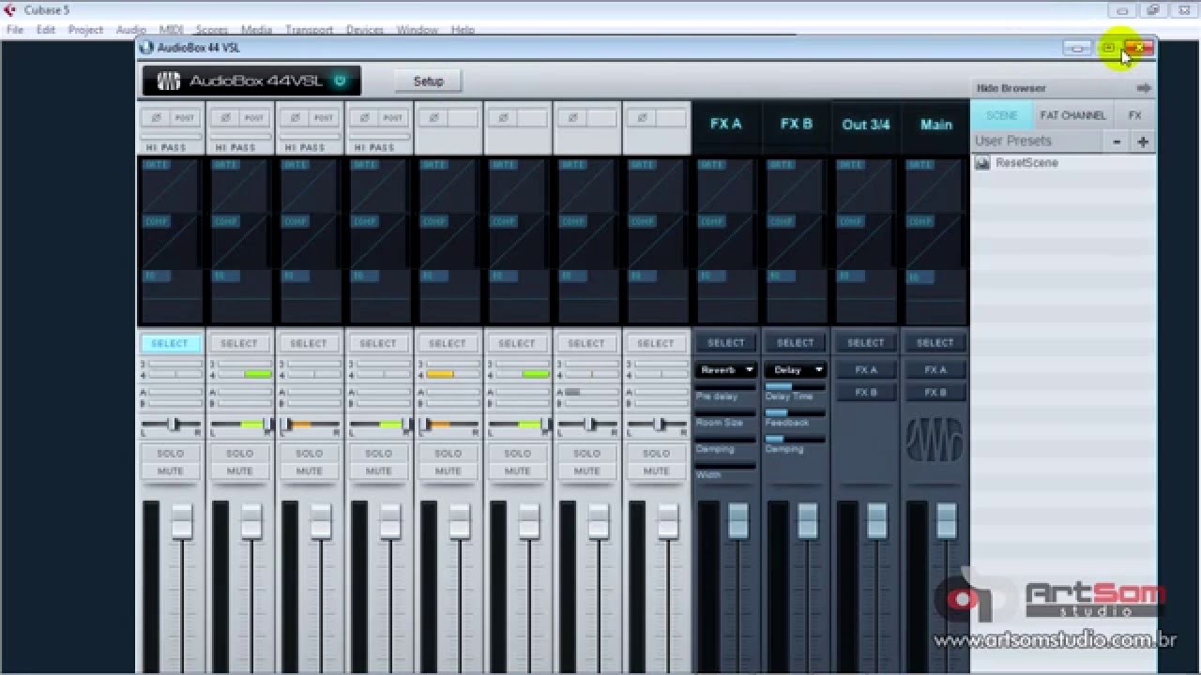Switch to the SCENE browser tab
The height and width of the screenshot is (675, 1201).
click(1001, 115)
